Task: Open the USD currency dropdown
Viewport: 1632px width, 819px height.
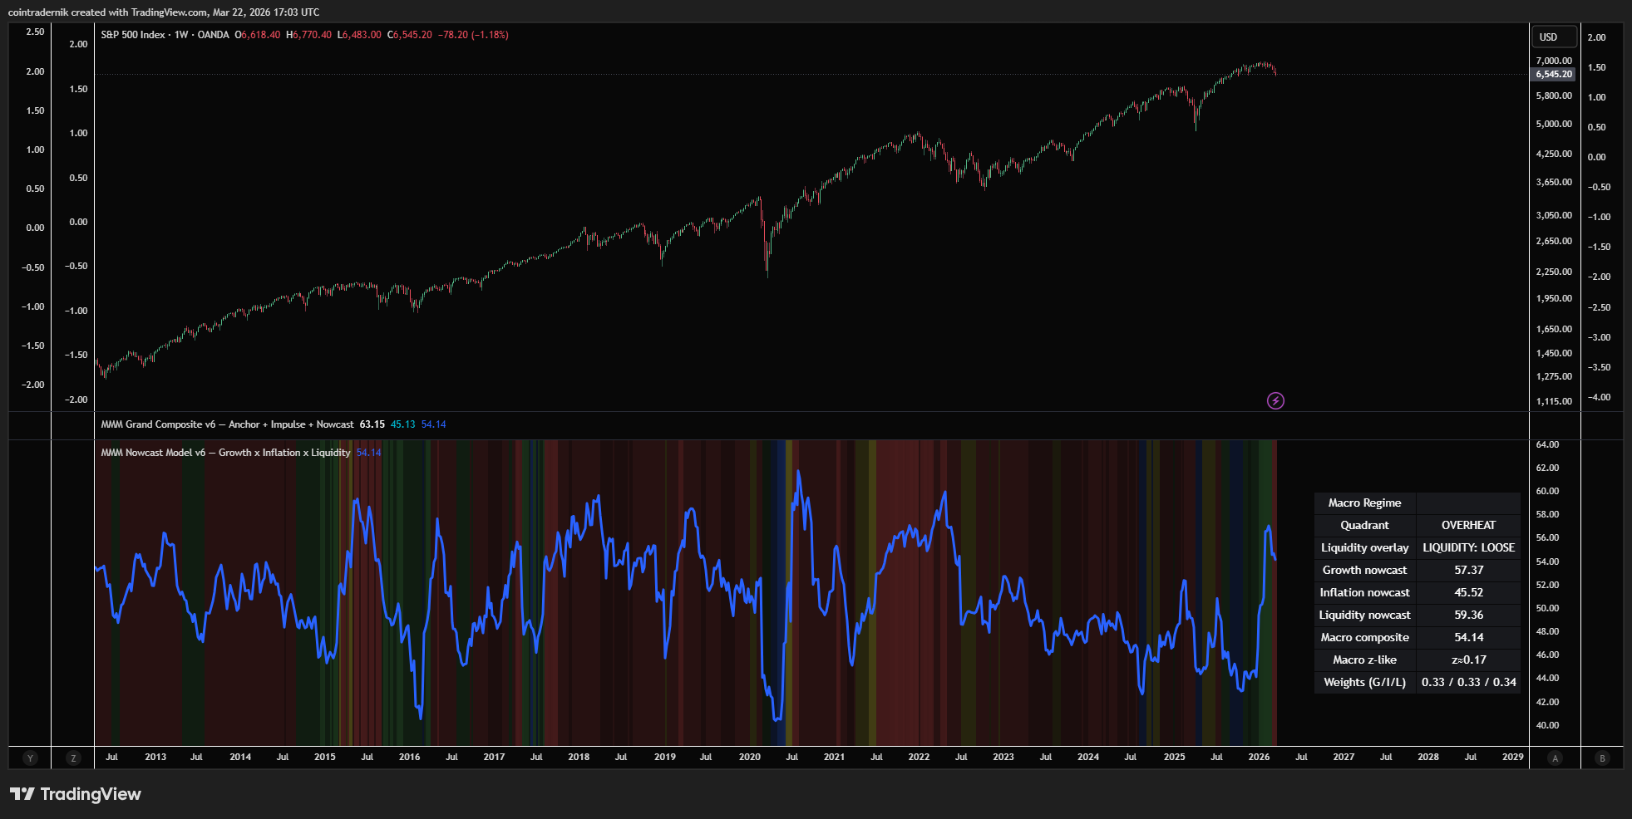Action: point(1553,37)
